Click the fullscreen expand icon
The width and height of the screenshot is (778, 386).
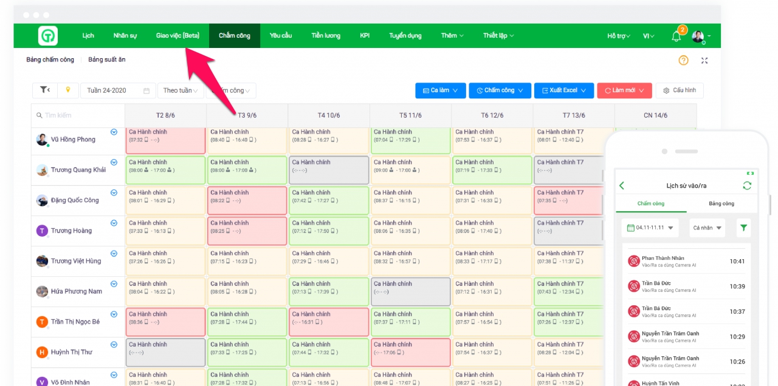(704, 60)
